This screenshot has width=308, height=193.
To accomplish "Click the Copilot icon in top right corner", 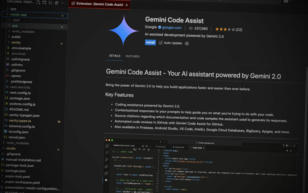I will pyautogui.click(x=286, y=1).
